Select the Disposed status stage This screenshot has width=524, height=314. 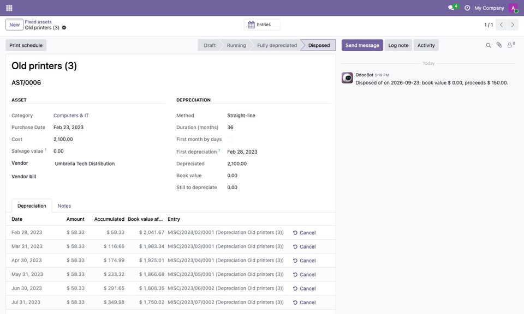coord(319,45)
